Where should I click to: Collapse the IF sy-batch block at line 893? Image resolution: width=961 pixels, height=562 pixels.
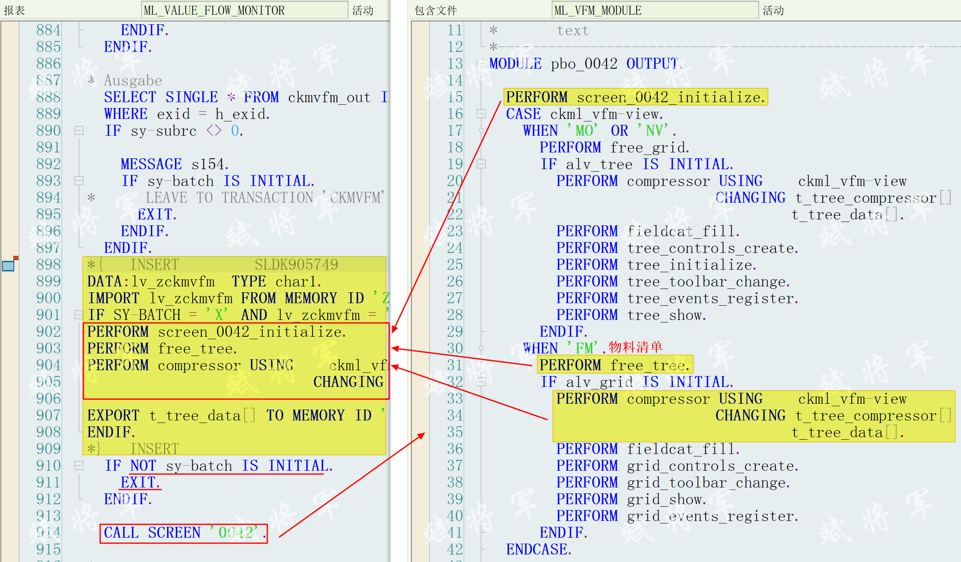[79, 181]
